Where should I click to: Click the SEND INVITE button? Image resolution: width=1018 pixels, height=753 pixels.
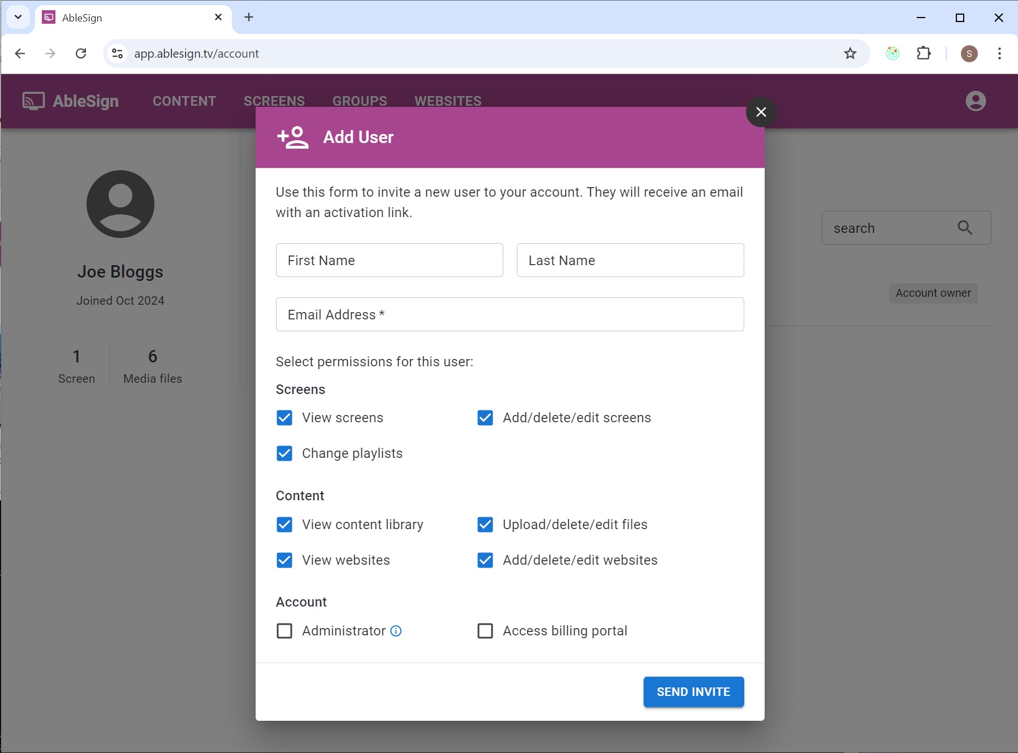[693, 691]
